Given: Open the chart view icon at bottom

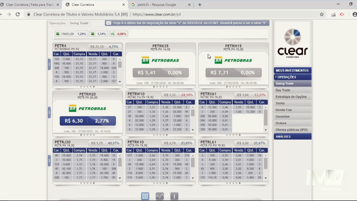Looking at the screenshot, I should [160, 196].
